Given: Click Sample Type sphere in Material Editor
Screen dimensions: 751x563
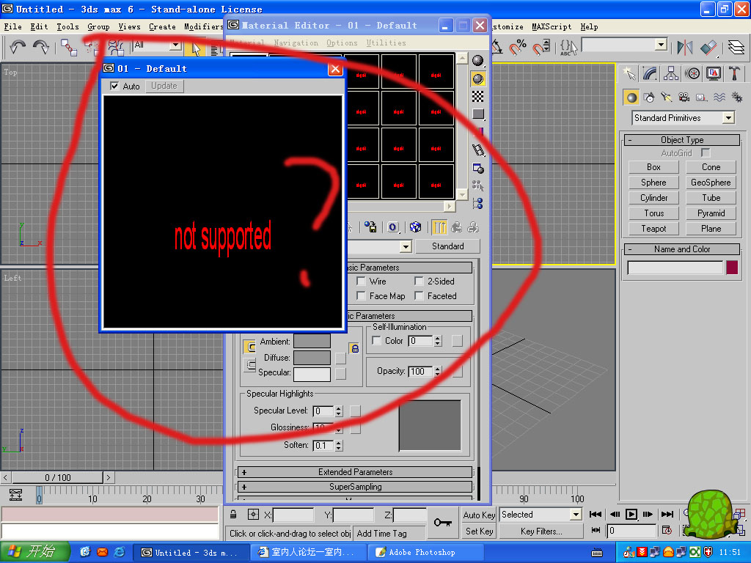Looking at the screenshot, I should pos(477,60).
